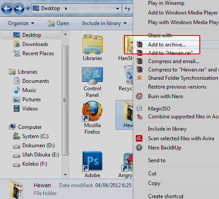Choose Add to archive... option
The width and height of the screenshot is (219, 199).
tap(177, 45)
